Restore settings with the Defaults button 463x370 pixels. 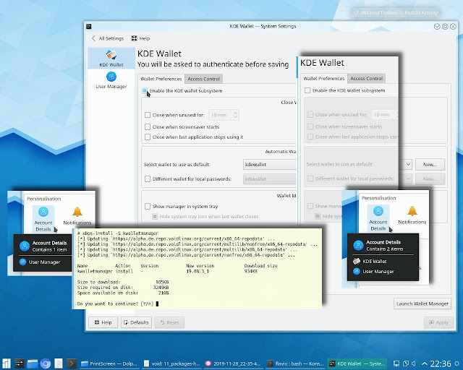tap(136, 322)
